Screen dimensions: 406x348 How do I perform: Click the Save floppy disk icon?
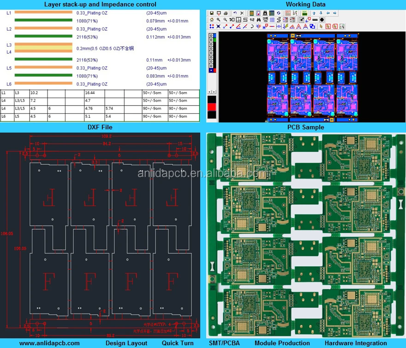[x=211, y=13]
